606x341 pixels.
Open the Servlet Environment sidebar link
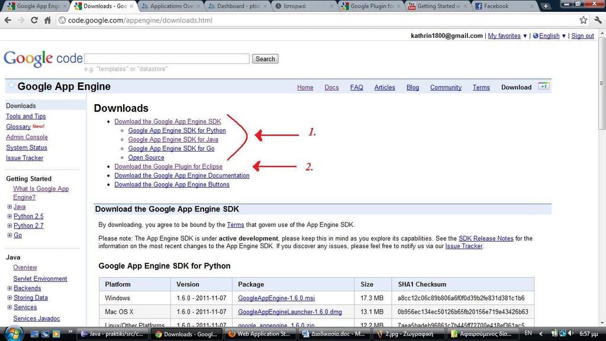click(x=40, y=279)
